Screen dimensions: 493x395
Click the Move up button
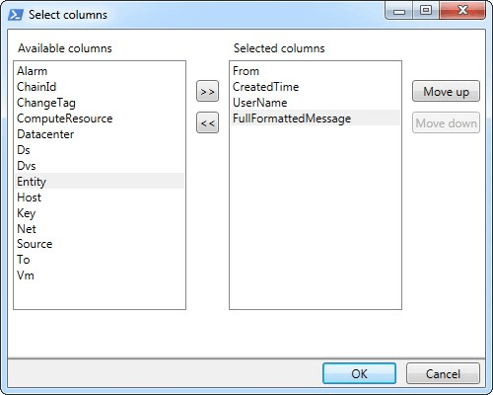coord(446,91)
